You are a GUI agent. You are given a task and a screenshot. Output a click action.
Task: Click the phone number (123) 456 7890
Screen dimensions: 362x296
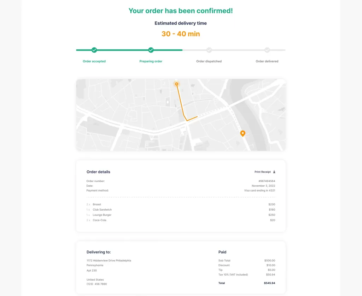pyautogui.click(x=97, y=284)
